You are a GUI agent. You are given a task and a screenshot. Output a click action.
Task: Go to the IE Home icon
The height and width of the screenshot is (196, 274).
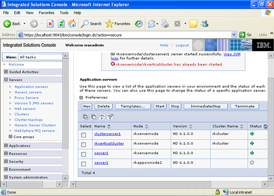coord(72,23)
